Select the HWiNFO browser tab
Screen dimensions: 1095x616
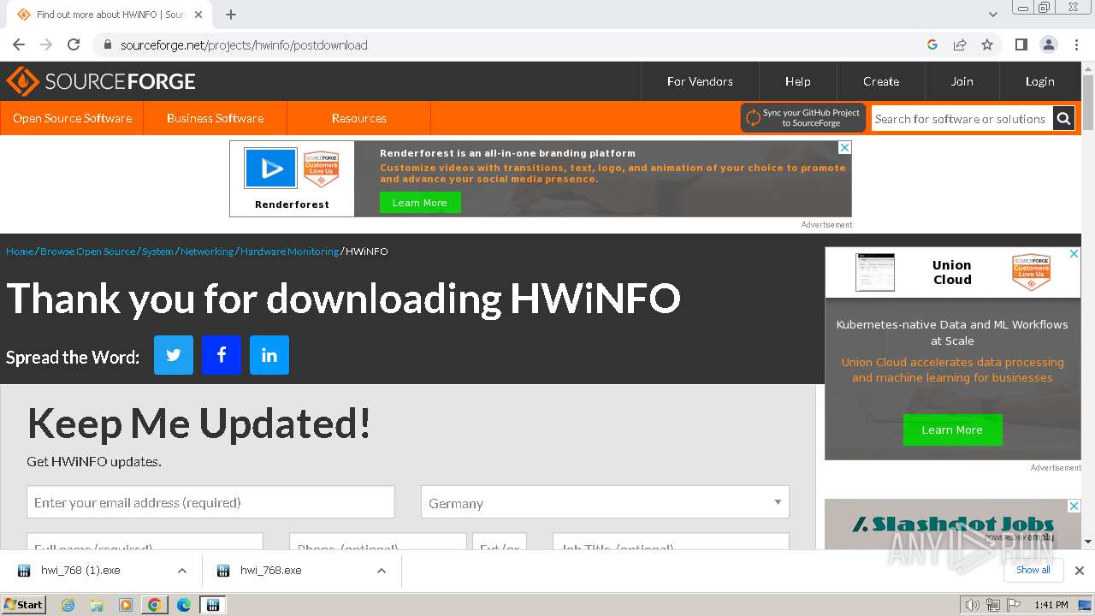click(x=110, y=15)
